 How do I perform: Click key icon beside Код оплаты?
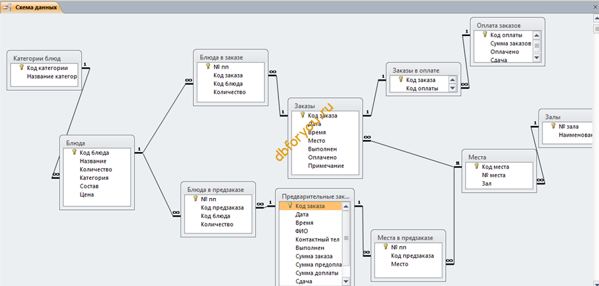point(485,35)
